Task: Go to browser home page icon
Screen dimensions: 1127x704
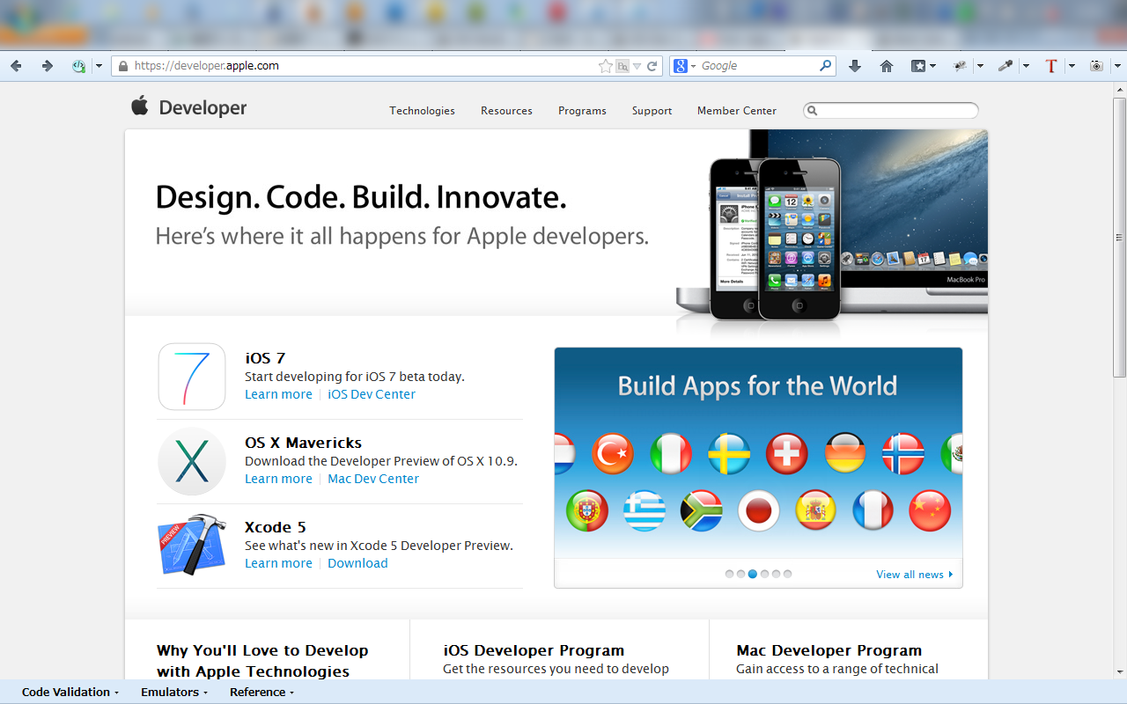Action: click(887, 66)
